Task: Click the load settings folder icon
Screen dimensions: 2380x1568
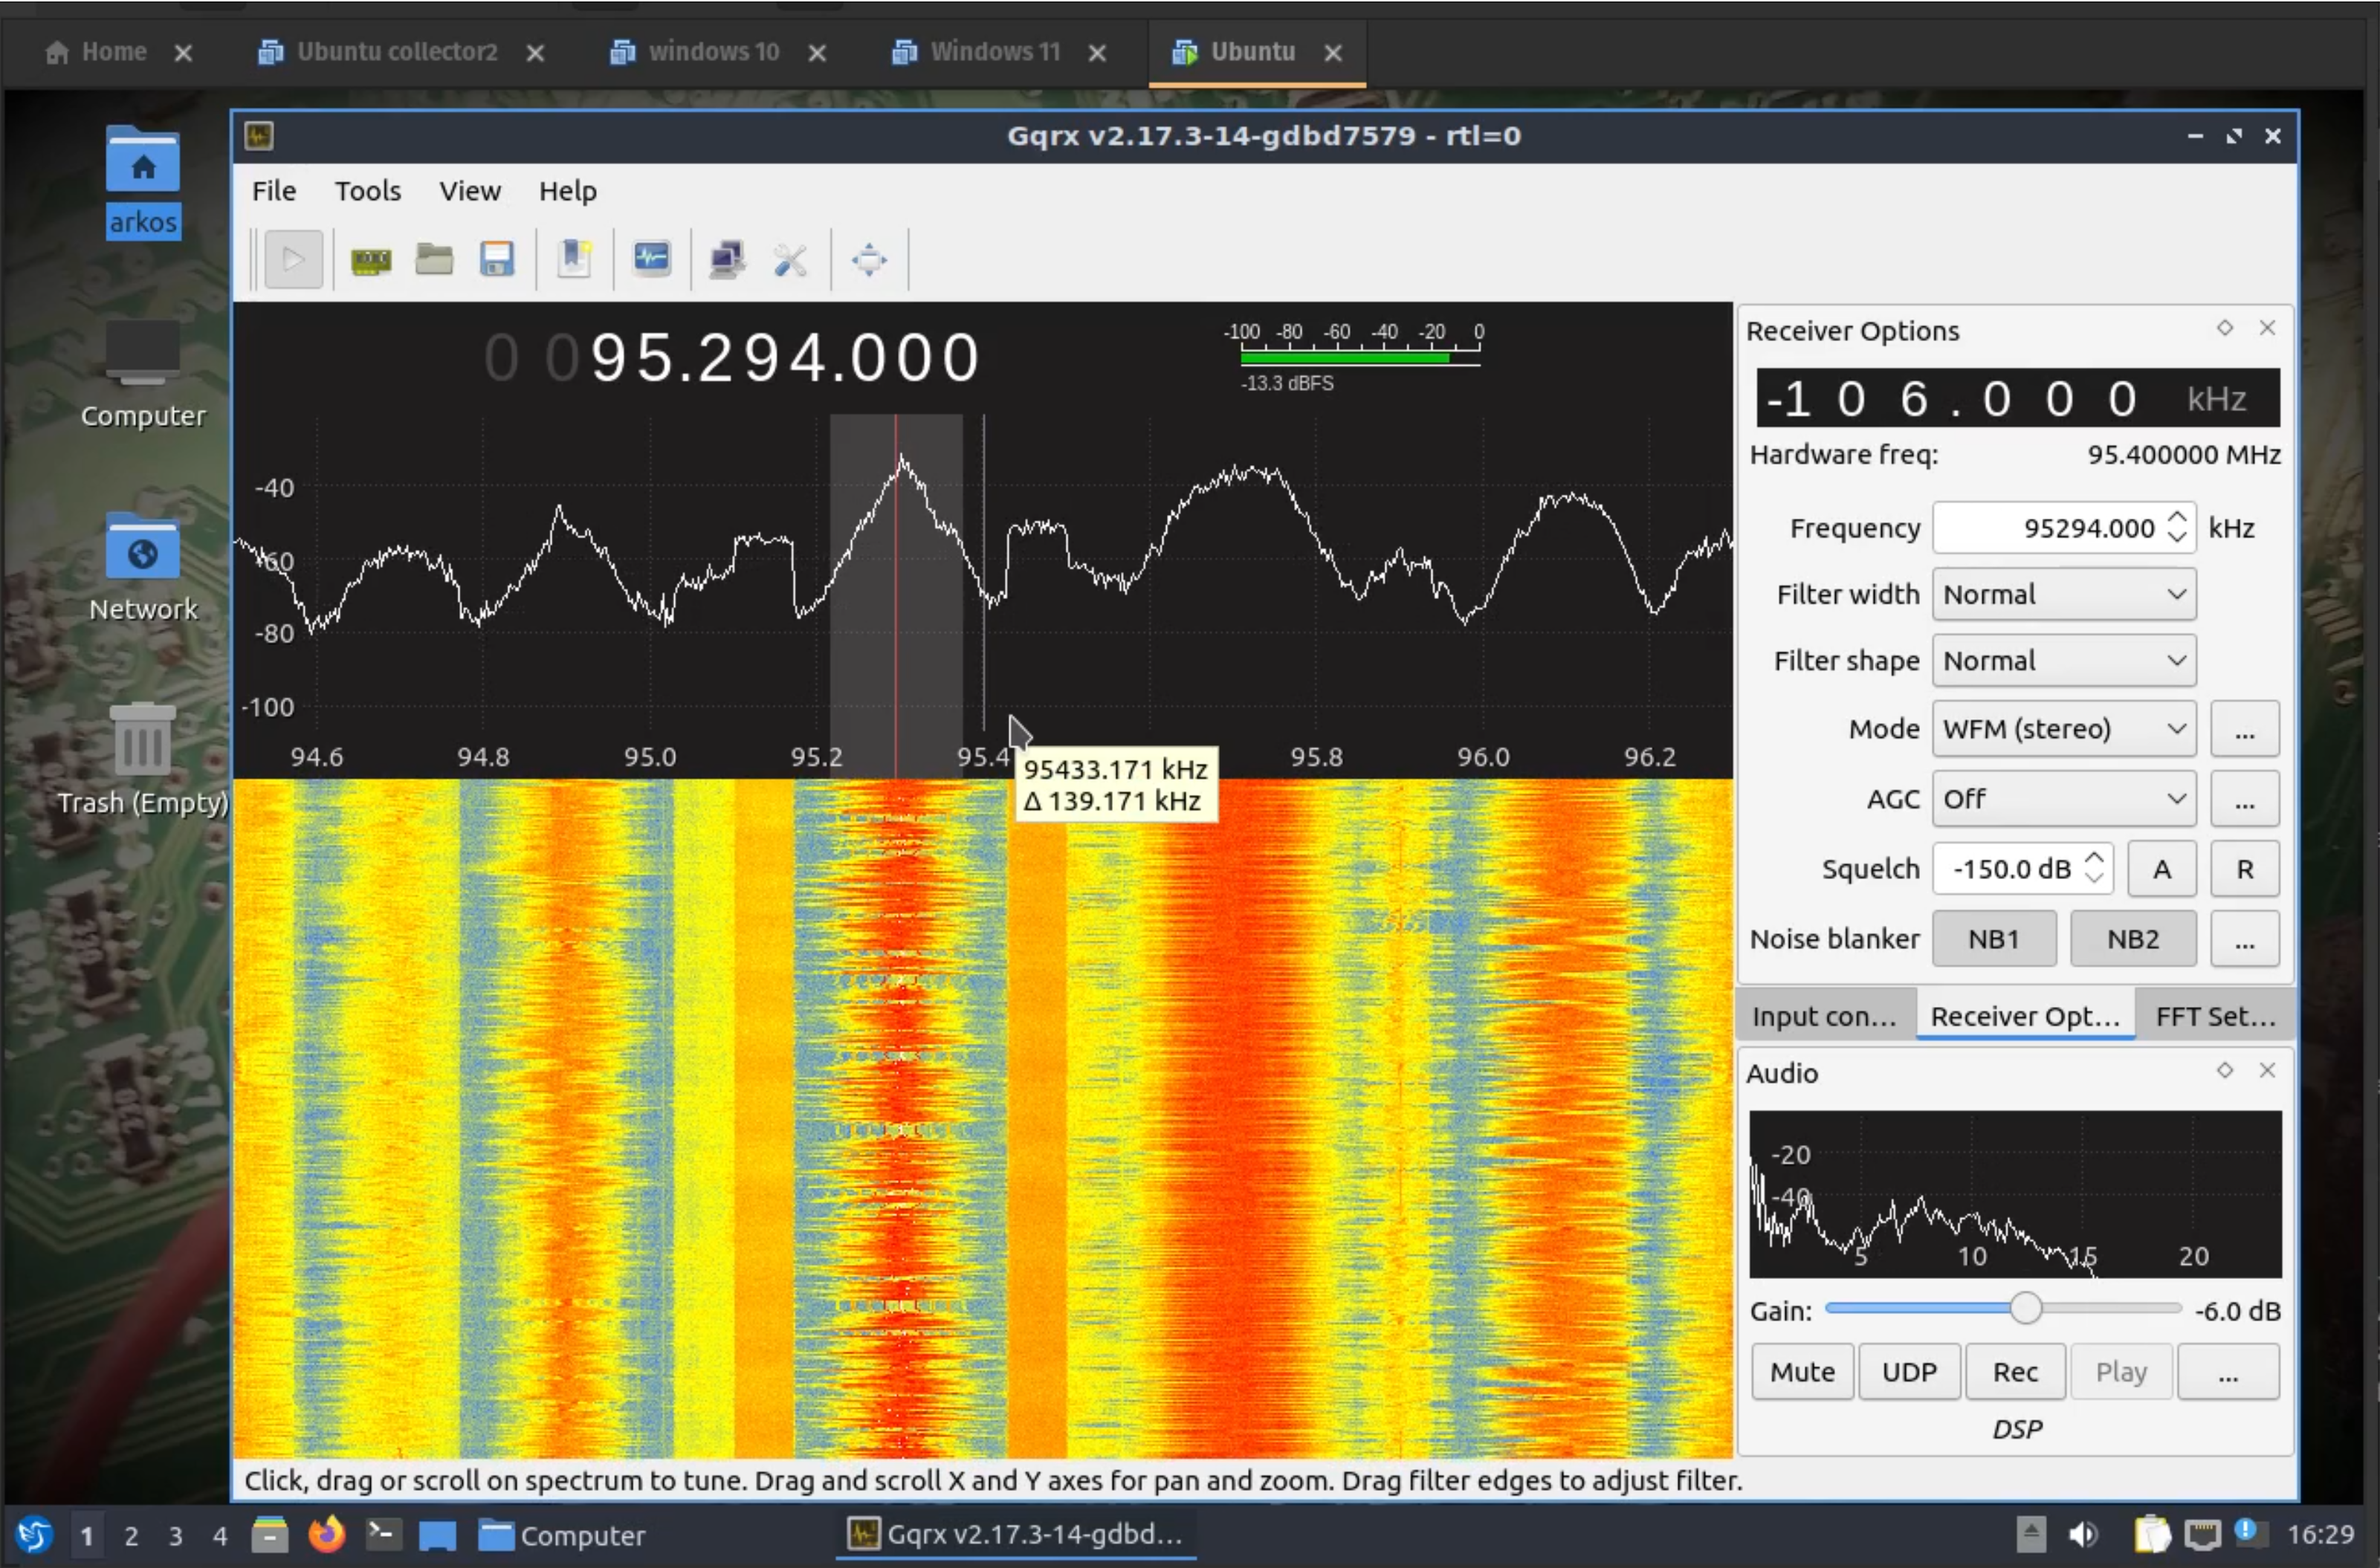Action: click(434, 260)
